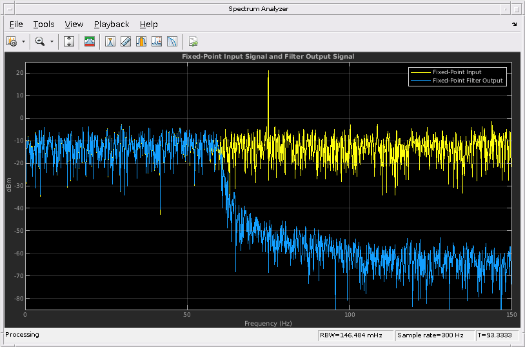Click the yellow line swatch in legend
Viewport: 525px width, 347px height.
click(421, 72)
